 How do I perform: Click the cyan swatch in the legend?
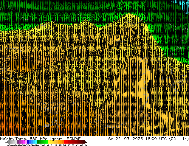[36, 142]
